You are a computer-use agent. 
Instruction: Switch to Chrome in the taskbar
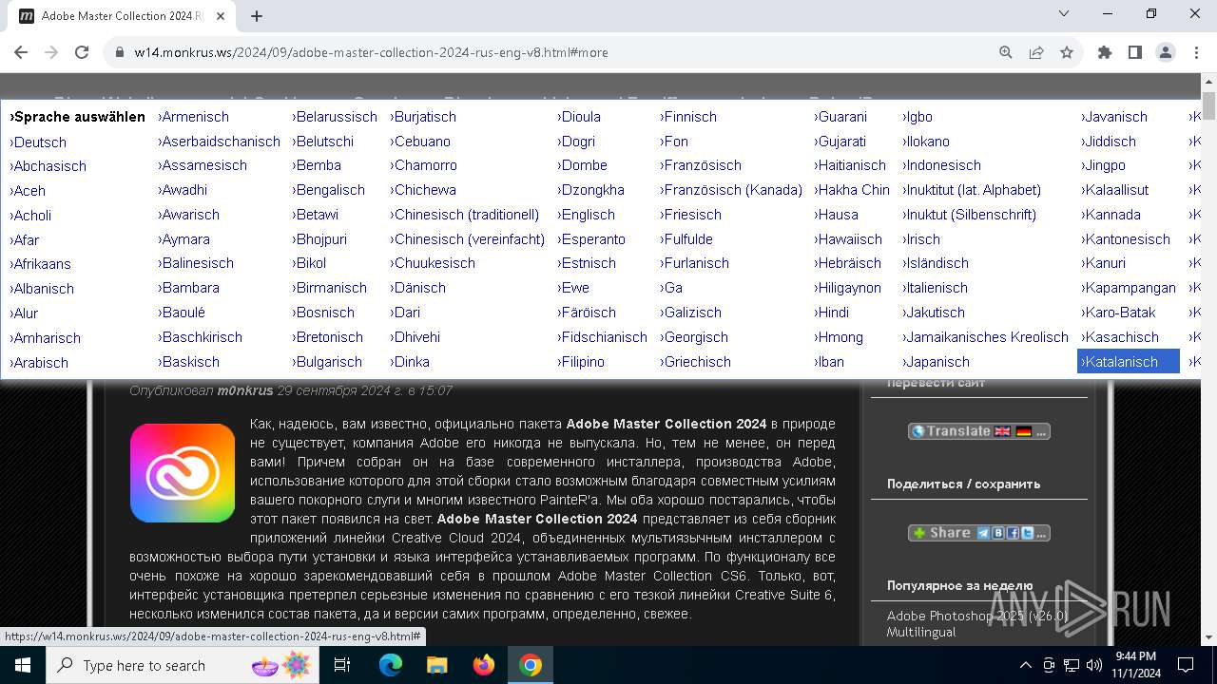(x=531, y=665)
